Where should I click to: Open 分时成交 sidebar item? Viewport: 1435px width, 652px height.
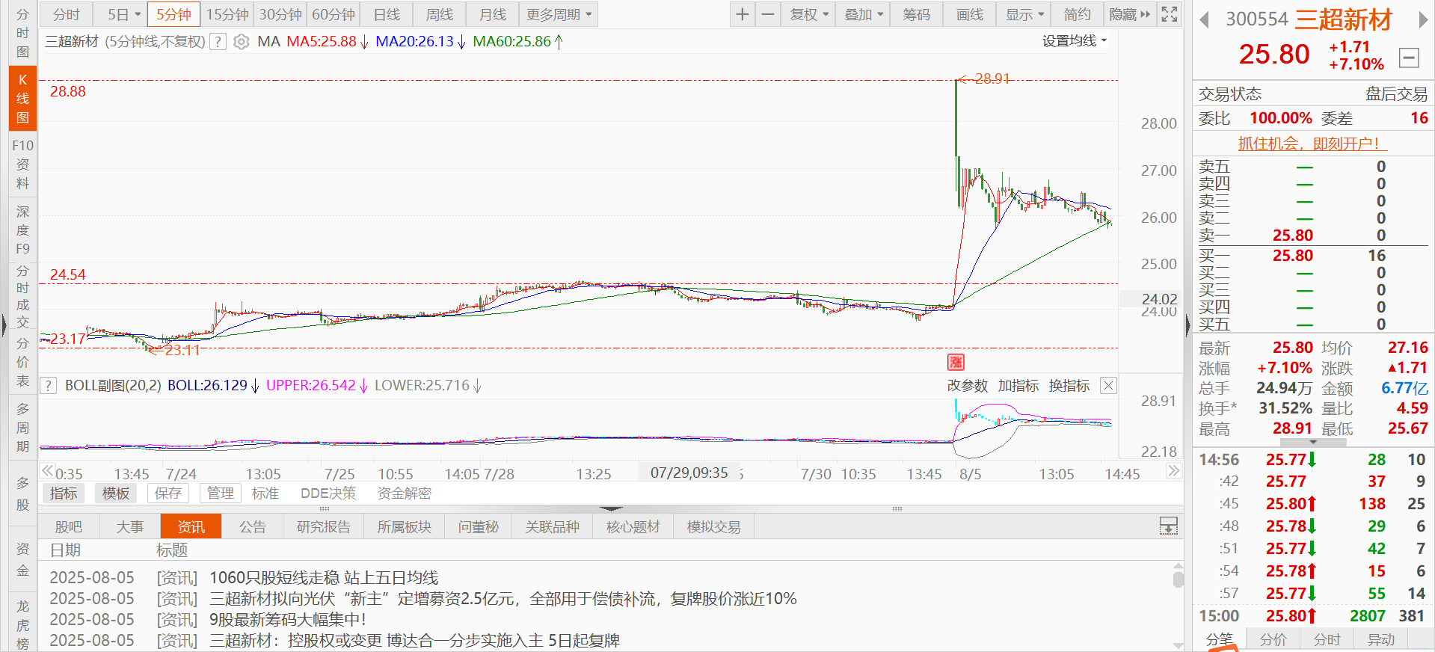(22, 296)
